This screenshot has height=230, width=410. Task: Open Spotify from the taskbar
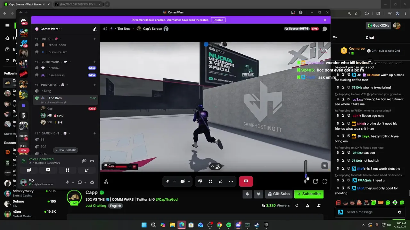pos(229,225)
